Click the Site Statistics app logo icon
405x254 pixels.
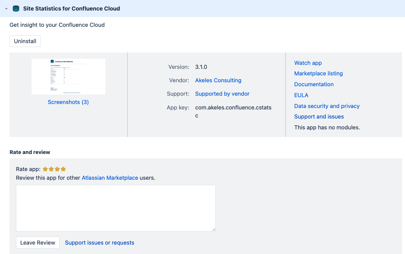tap(16, 8)
